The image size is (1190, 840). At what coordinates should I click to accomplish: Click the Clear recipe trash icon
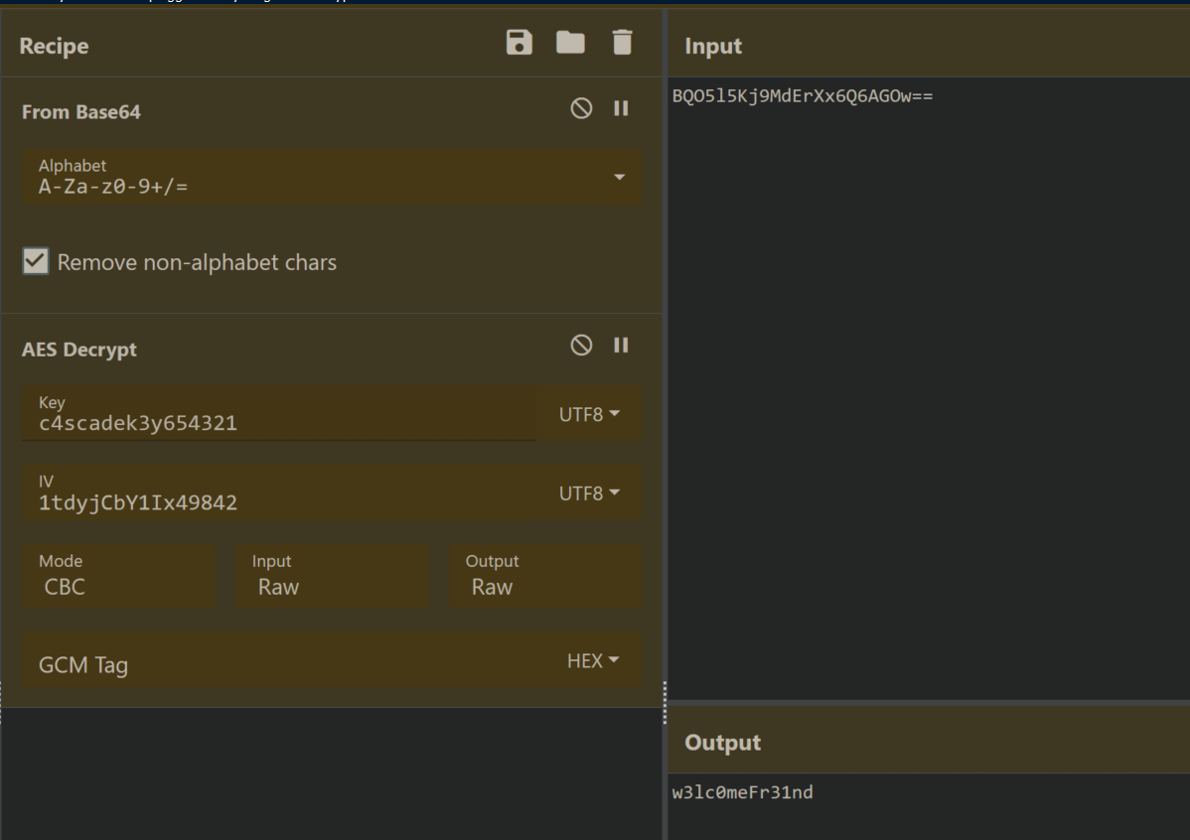[x=622, y=43]
